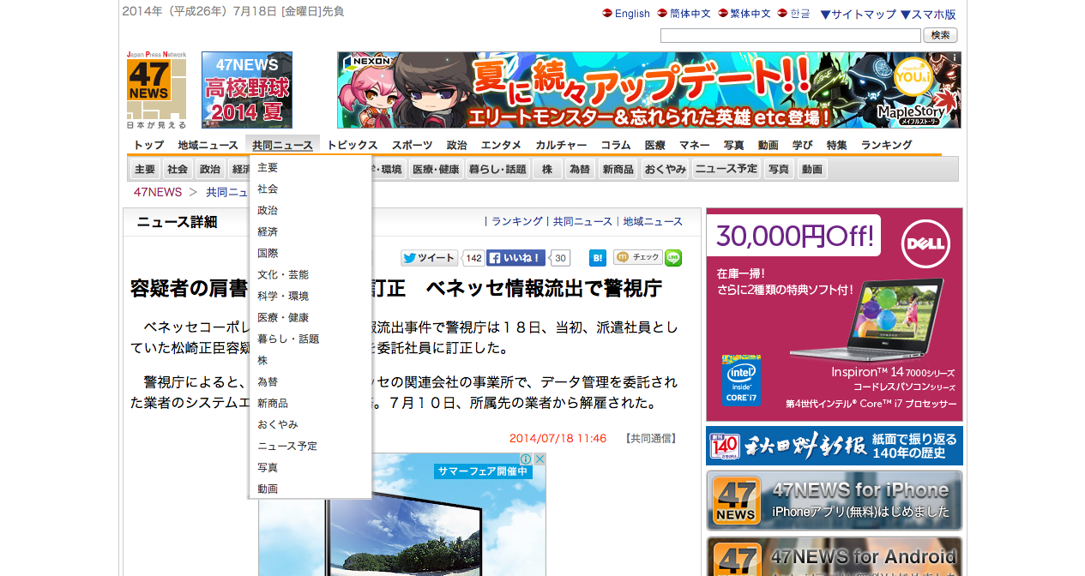Viewport: 1085px width, 576px height.
Task: Click the Twitter tweet button
Action: [x=429, y=258]
